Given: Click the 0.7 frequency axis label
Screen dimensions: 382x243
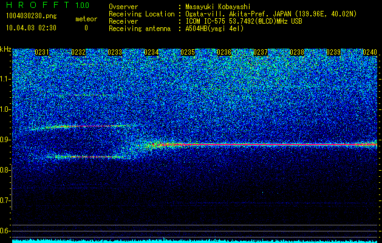Looking at the screenshot, I should 5,200.
